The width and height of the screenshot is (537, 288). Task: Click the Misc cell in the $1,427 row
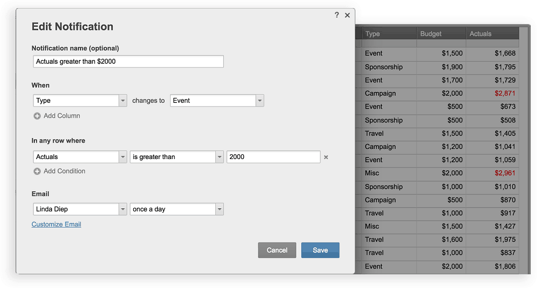pyautogui.click(x=389, y=226)
